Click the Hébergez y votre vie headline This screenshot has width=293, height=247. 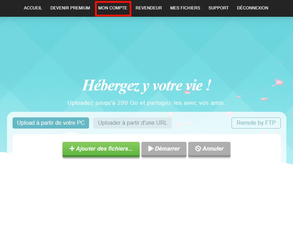coord(147,86)
